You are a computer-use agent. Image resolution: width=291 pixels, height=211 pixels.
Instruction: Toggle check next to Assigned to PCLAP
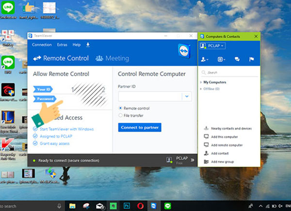35,136
